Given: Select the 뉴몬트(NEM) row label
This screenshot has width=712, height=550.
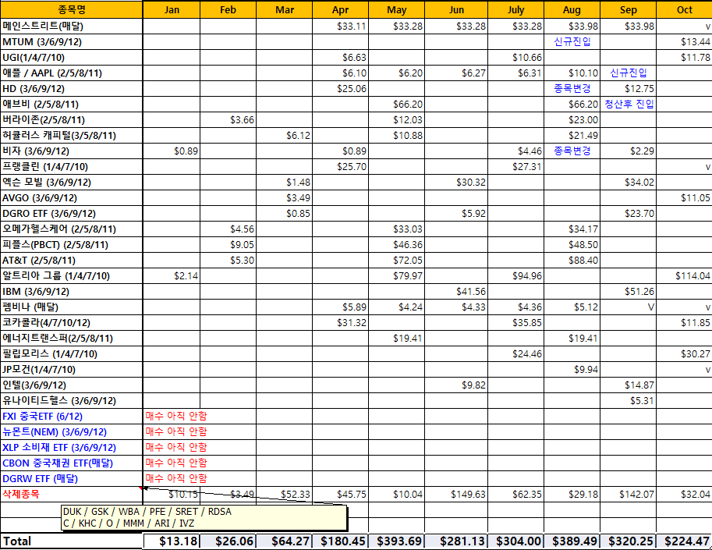Looking at the screenshot, I should click(x=72, y=431).
